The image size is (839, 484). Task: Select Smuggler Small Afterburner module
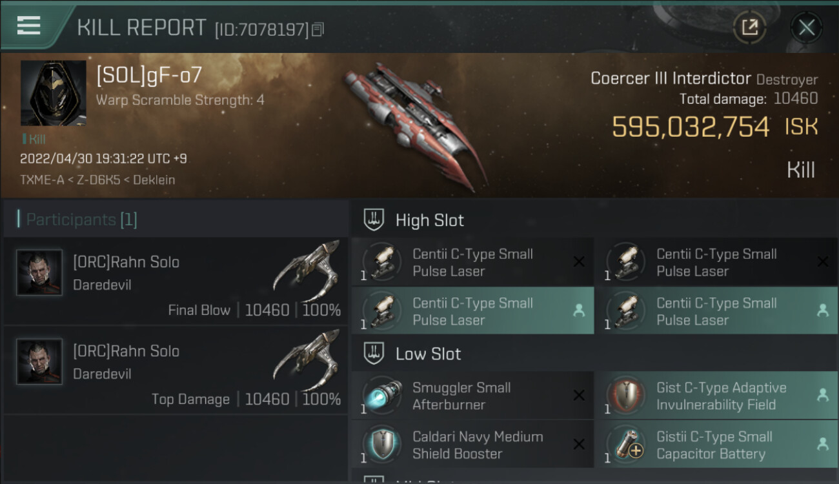coord(461,396)
